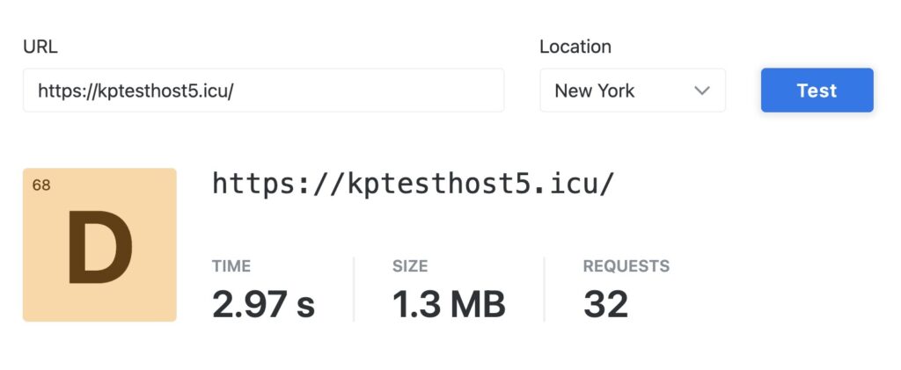Image resolution: width=901 pixels, height=370 pixels.
Task: Click the "s" seconds unit after 2.97
Action: [x=305, y=306]
